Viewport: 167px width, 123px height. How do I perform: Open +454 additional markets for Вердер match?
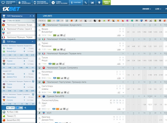point(119,35)
